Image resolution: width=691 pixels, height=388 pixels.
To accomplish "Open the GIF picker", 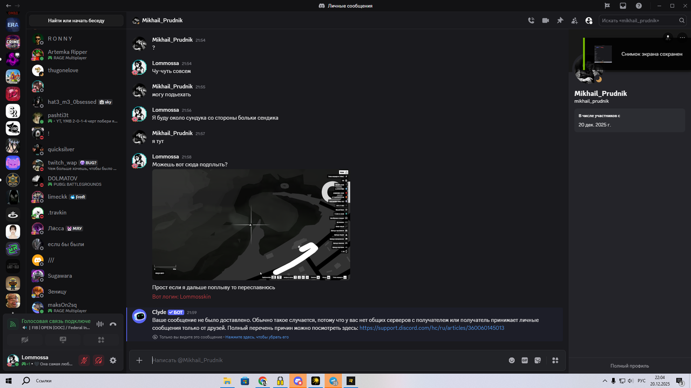I will [524, 360].
